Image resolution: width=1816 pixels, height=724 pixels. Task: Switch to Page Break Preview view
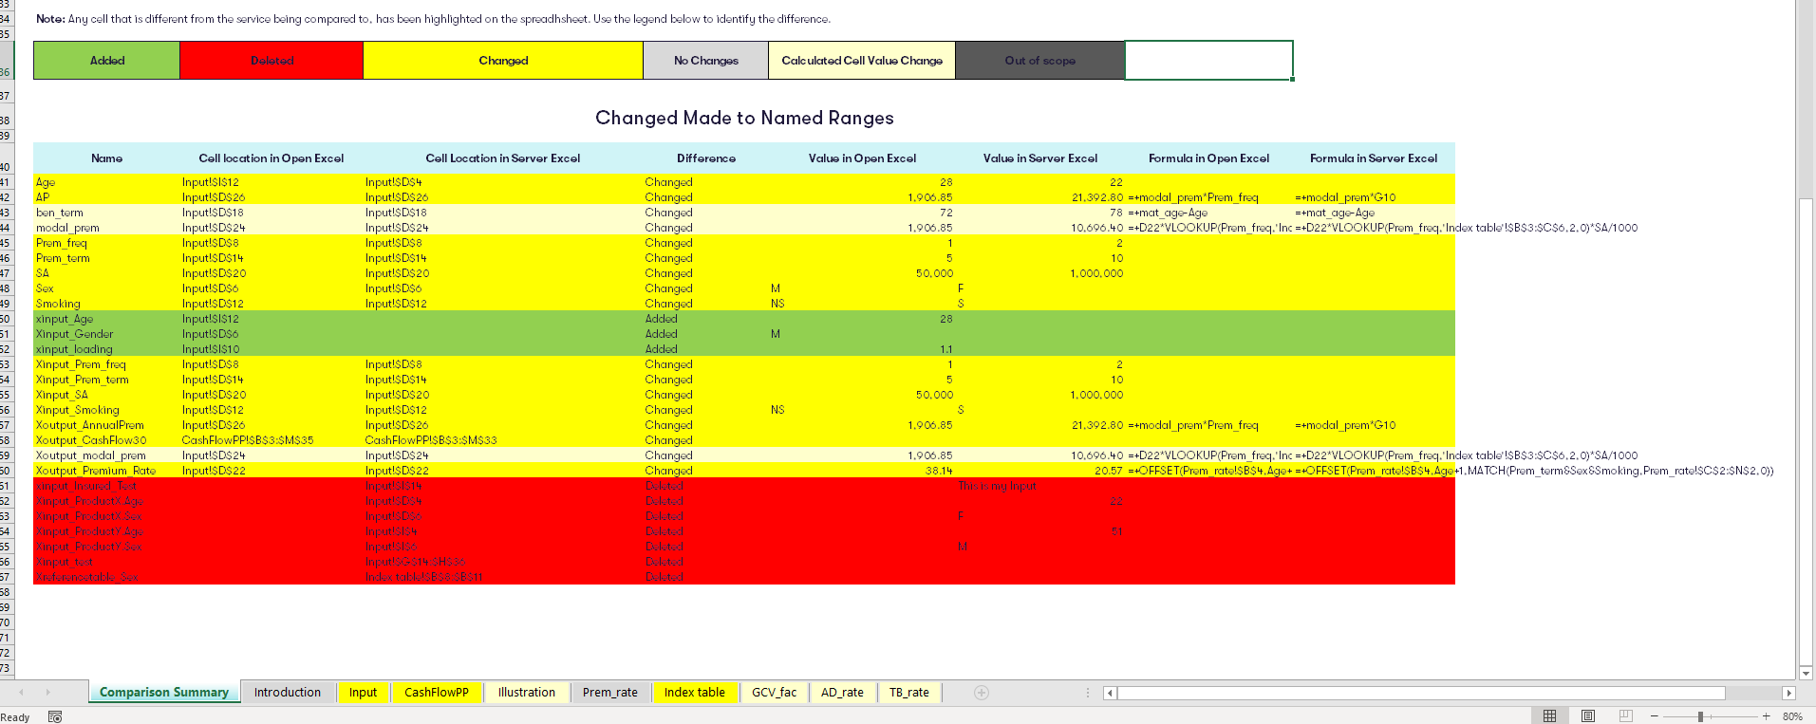(x=1625, y=716)
